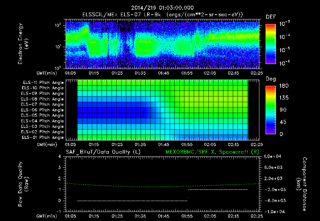
Task: Click the 45 value on Deg scale
Action: 283,122
